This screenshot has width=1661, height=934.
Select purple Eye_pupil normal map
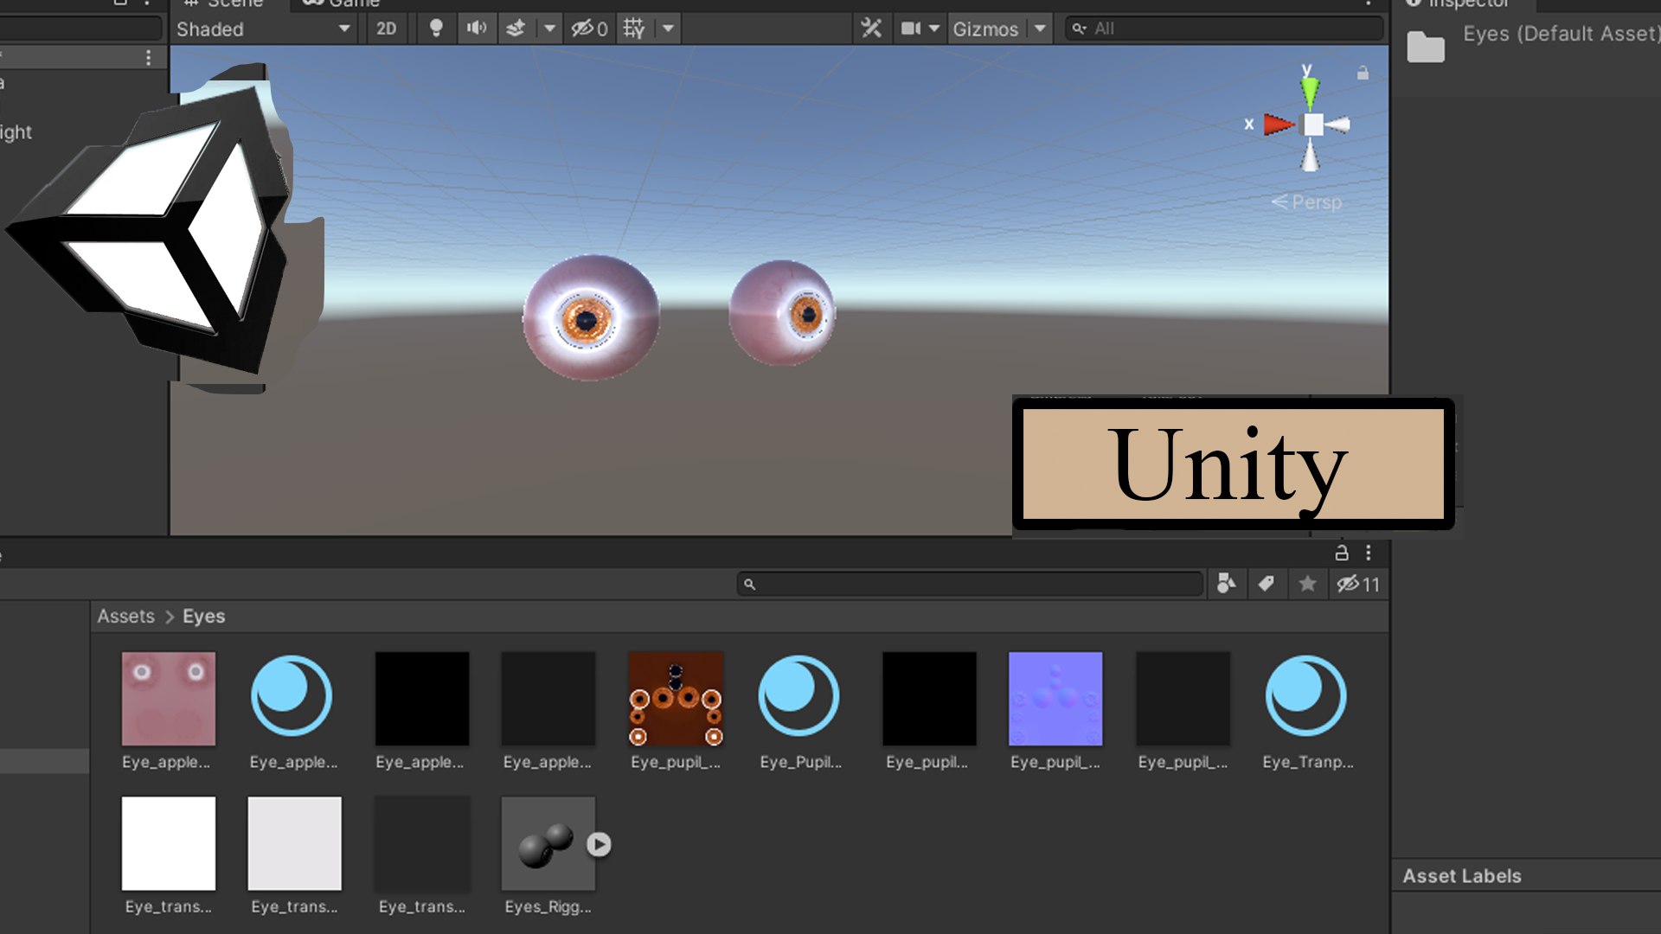[x=1055, y=699]
